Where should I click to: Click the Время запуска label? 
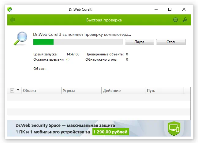(x=45, y=54)
